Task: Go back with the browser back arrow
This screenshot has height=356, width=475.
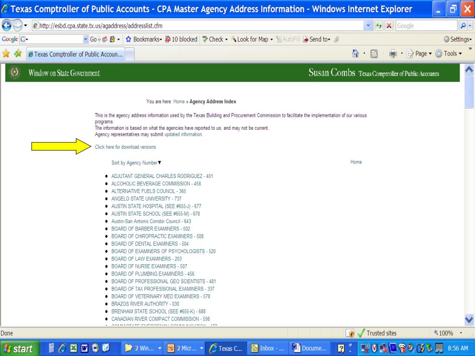Action: 6,25
